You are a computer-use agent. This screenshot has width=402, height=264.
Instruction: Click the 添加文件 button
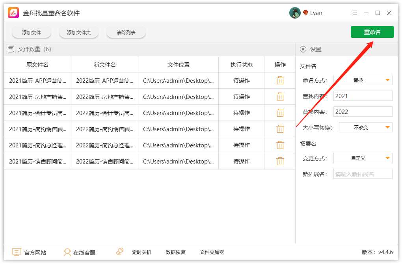pyautogui.click(x=32, y=33)
